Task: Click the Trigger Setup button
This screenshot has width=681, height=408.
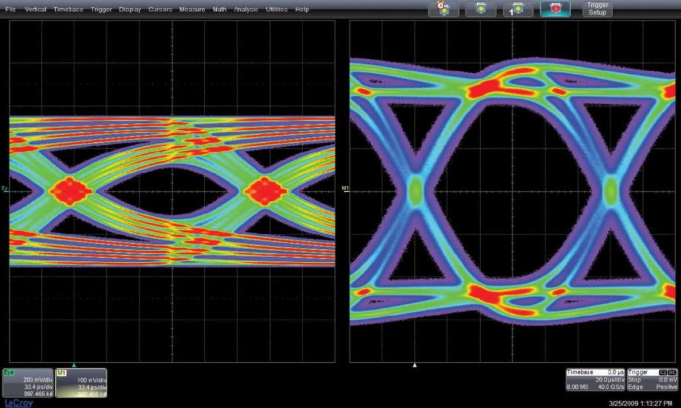Action: tap(597, 9)
